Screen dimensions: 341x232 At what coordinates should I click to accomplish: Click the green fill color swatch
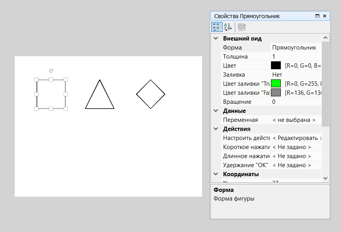pos(276,83)
